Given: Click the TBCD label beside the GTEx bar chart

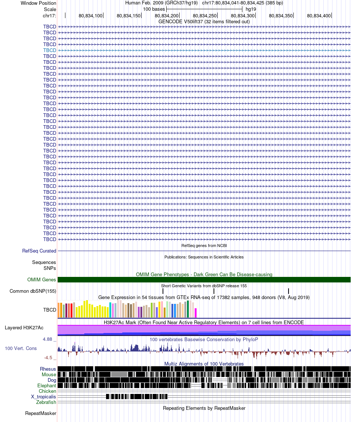Looking at the screenshot, I should [x=50, y=310].
